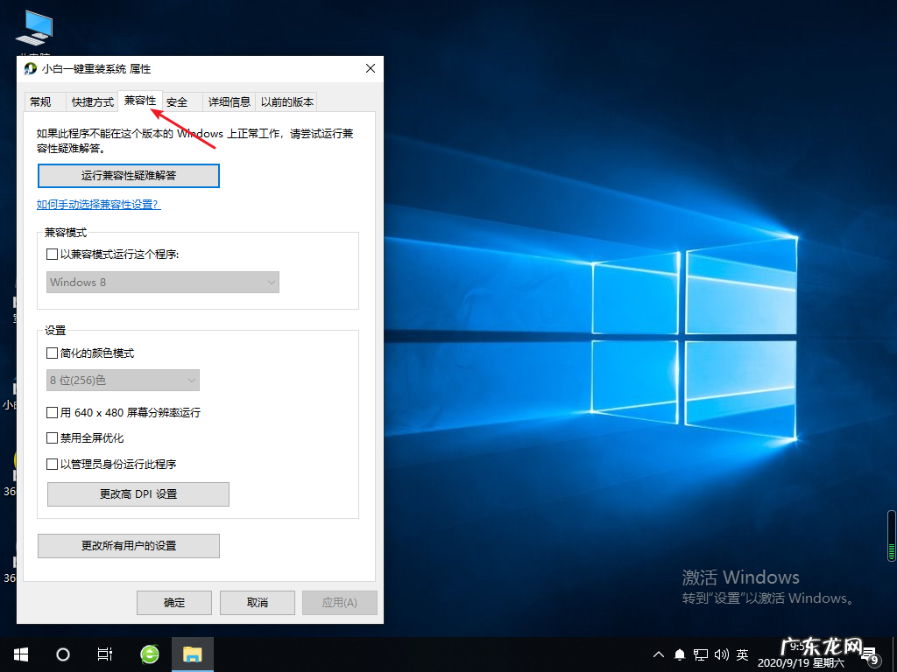This screenshot has height=672, width=897.
Task: Open the Start menu
Action: click(20, 654)
